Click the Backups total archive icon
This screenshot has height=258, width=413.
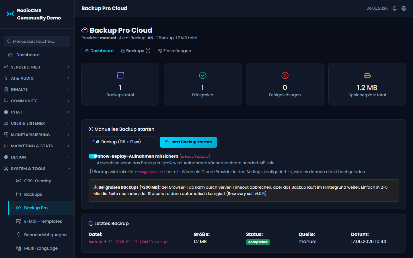point(120,75)
